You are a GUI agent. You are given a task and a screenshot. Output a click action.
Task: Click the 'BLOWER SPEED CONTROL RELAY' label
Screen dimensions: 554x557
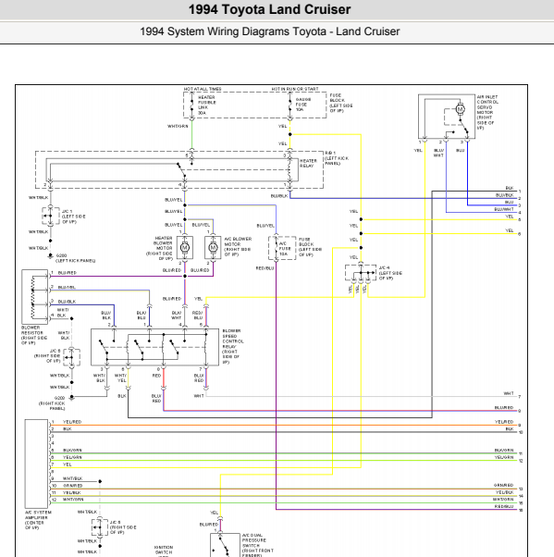point(233,346)
